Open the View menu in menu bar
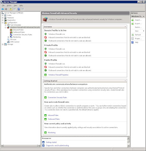146x151 pixels. (15, 5)
